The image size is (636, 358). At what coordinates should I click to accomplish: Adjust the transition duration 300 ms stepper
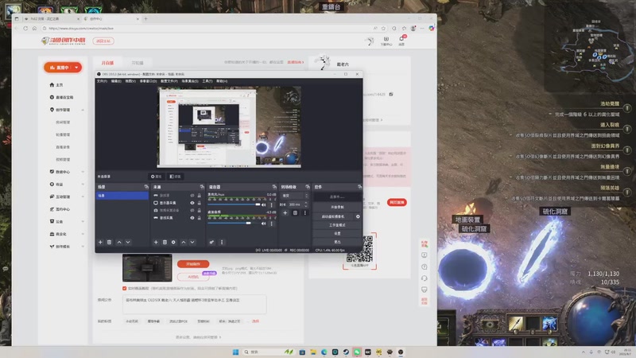pos(306,204)
